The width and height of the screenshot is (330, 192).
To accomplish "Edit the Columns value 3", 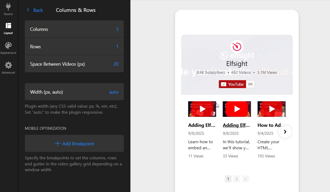I will [x=117, y=29].
